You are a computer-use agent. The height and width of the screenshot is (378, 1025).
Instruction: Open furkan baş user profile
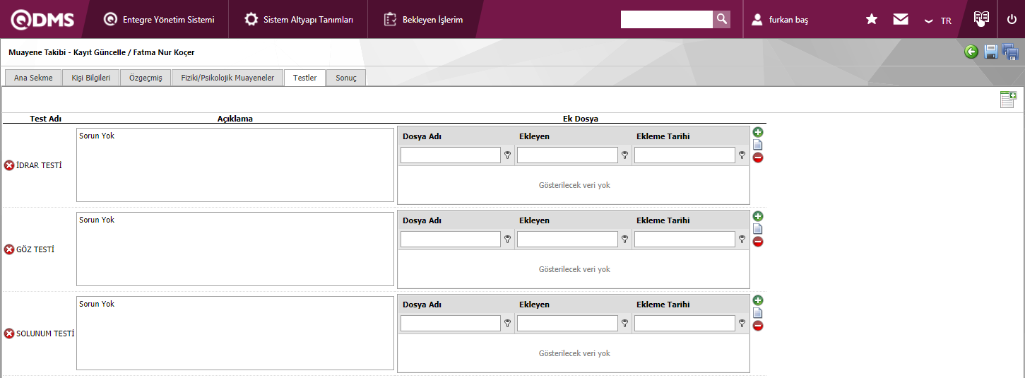pos(780,20)
